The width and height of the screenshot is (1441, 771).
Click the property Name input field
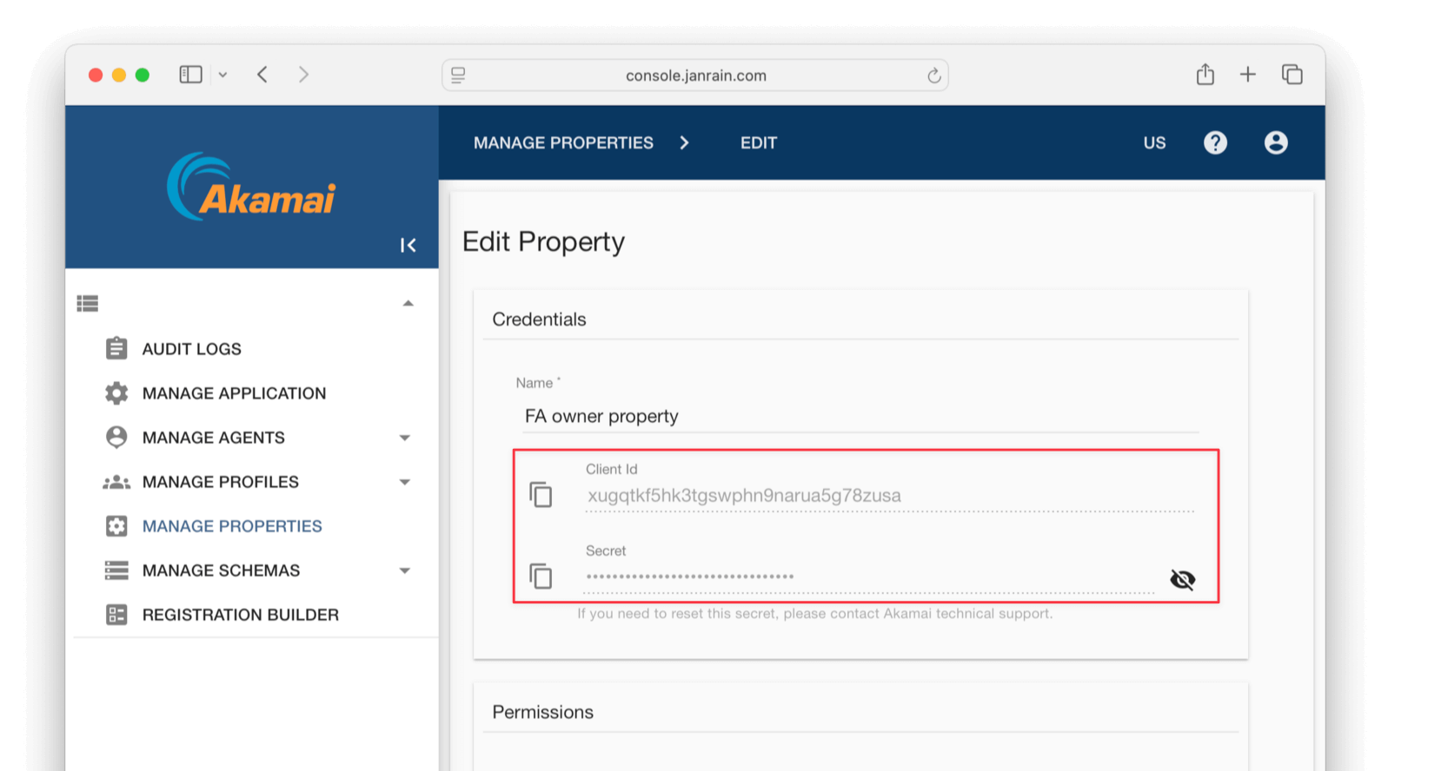[860, 416]
